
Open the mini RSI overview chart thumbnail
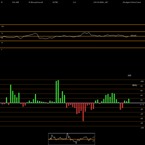click(x=72, y=139)
